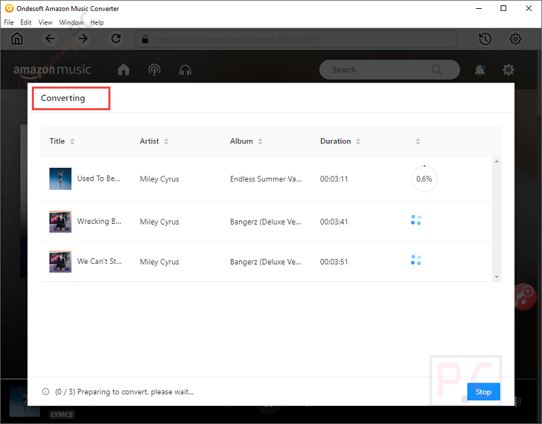The image size is (542, 424).
Task: Select the 'We Can't St...' title text
Action: pos(99,261)
